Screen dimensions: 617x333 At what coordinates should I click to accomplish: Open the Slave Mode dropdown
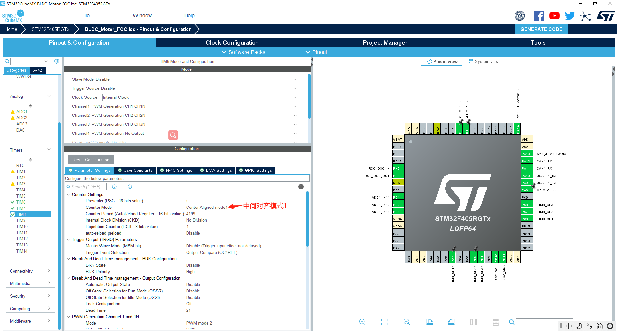coord(197,79)
